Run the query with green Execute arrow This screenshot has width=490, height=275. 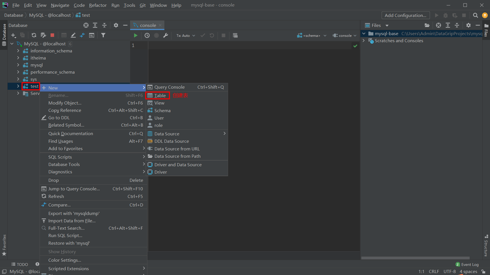[x=136, y=35]
